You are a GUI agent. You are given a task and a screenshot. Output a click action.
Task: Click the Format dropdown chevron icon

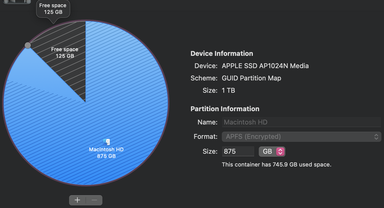click(376, 137)
